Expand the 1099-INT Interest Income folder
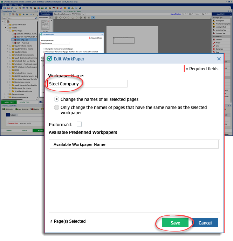Image resolution: width=233 pixels, height=241 pixels. point(7,46)
